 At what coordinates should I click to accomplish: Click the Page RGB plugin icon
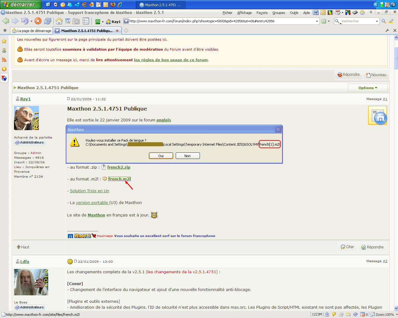[348, 13]
